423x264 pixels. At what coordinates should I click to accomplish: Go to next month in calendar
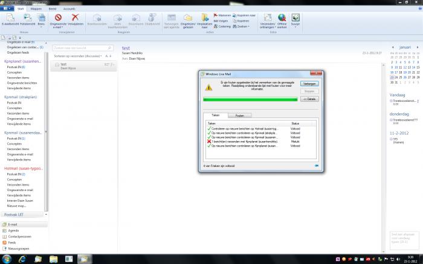[418, 48]
